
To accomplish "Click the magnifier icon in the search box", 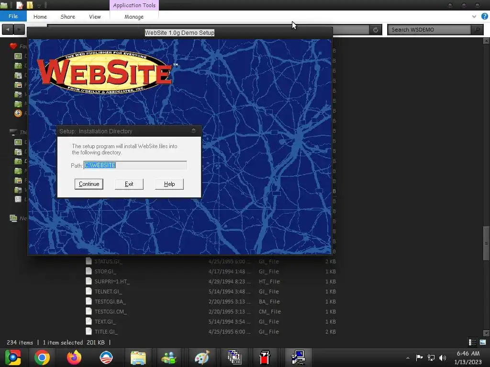I will 477,30.
